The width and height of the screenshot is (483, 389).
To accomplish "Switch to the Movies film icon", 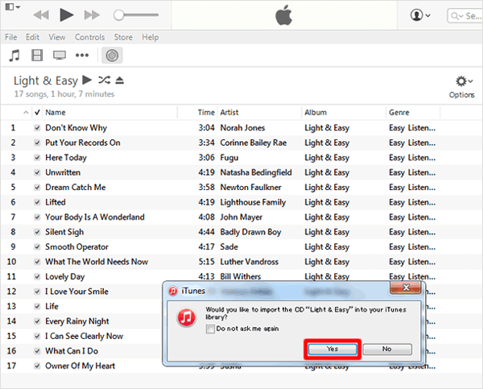I will point(37,56).
